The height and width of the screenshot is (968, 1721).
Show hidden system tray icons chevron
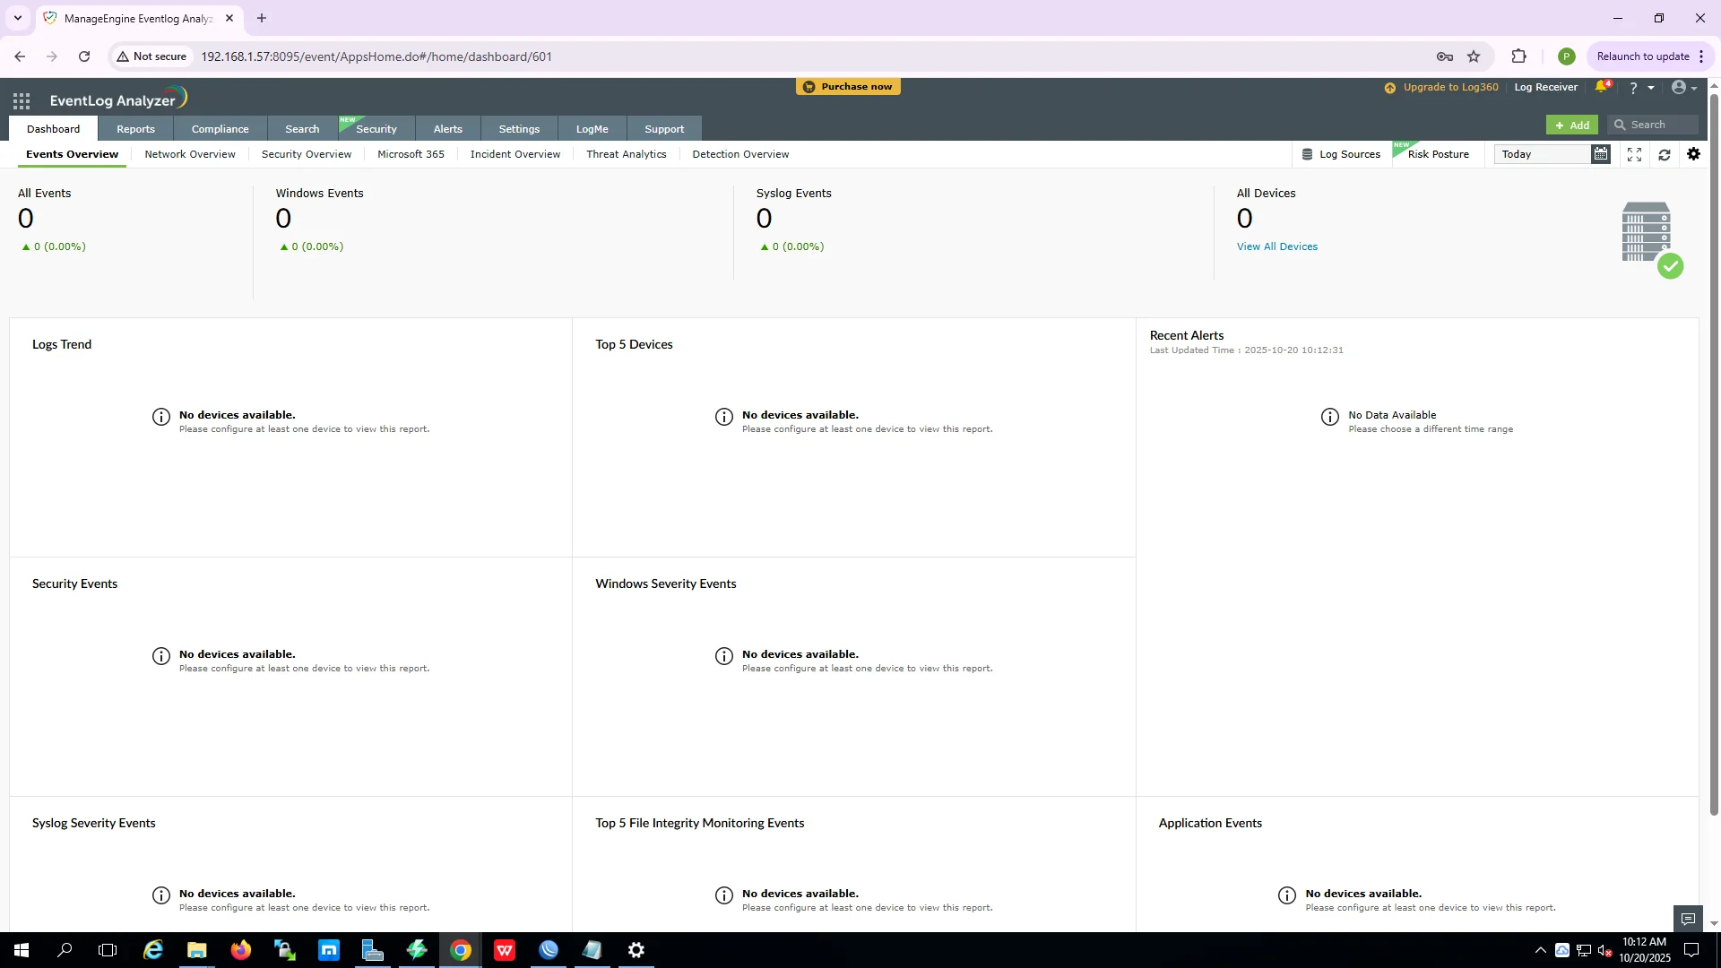tap(1540, 950)
